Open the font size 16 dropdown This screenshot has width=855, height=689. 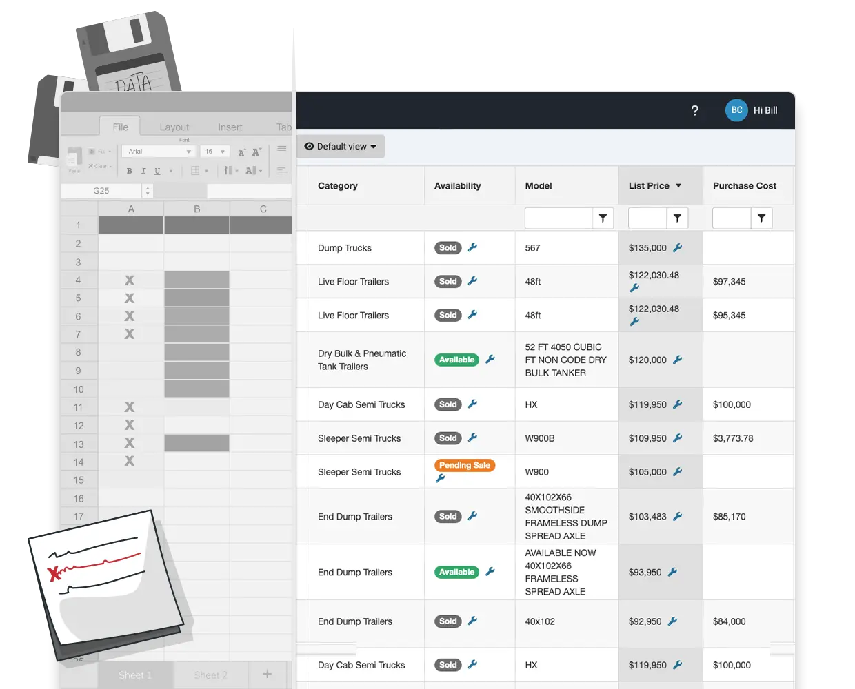214,152
